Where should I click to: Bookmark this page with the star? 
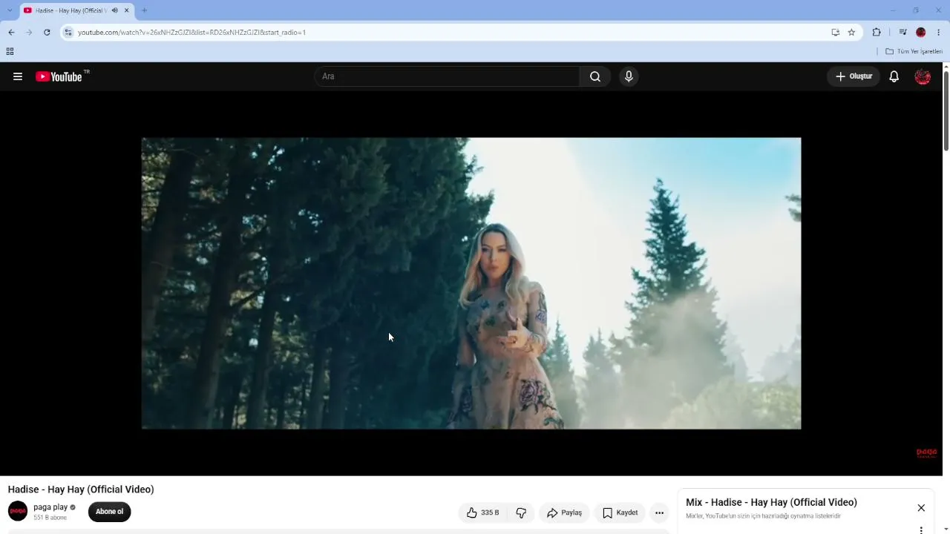pos(851,33)
